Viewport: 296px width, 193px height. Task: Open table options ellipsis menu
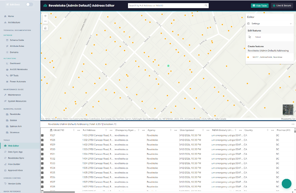coord(293,124)
